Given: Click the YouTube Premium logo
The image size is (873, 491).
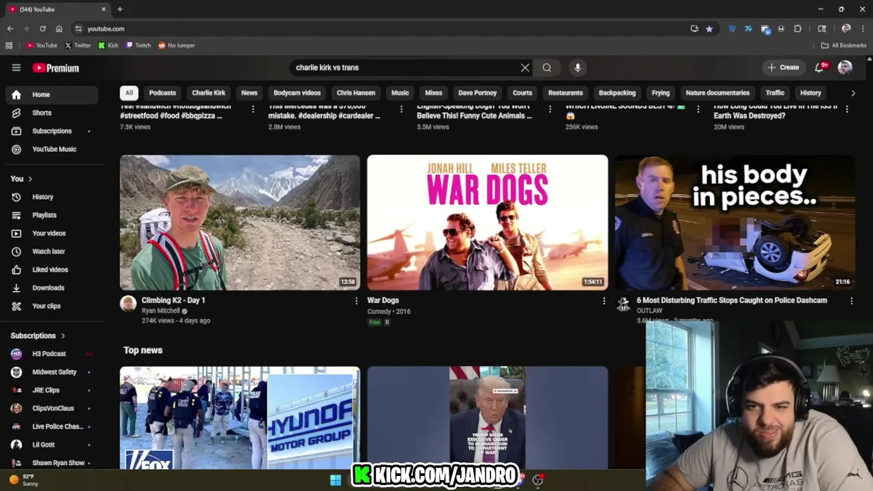Looking at the screenshot, I should pyautogui.click(x=56, y=68).
